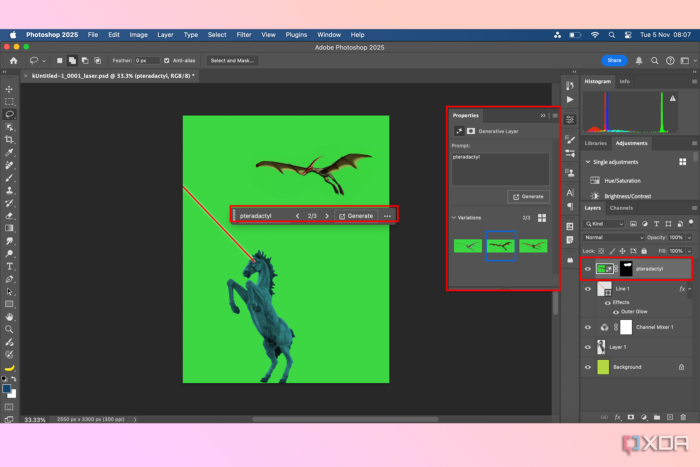The height and width of the screenshot is (467, 700).
Task: Create new layer with plus icon
Action: point(670,417)
